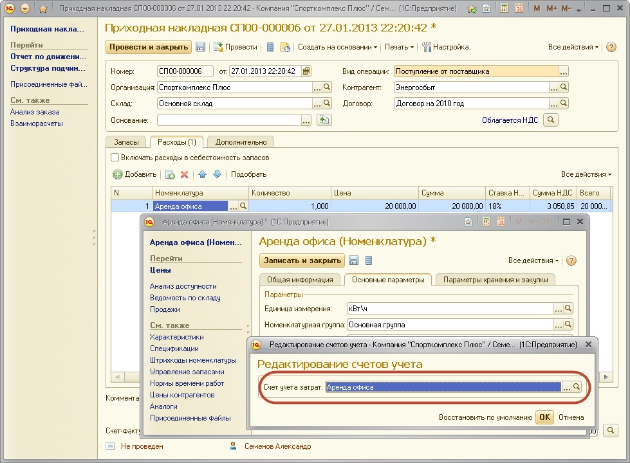This screenshot has height=463, width=630.
Task: Expand 'Создать на основании' dropdown
Action: point(337,47)
